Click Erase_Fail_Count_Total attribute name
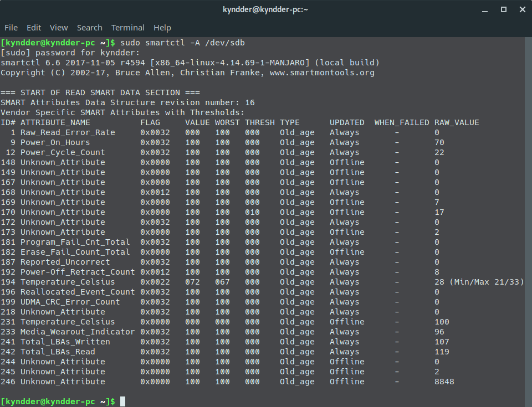This screenshot has width=532, height=407. tap(75, 252)
